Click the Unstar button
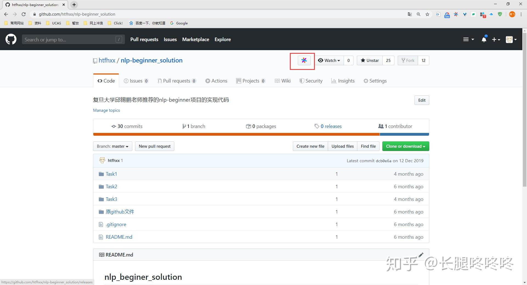The image size is (527, 285). pos(370,60)
